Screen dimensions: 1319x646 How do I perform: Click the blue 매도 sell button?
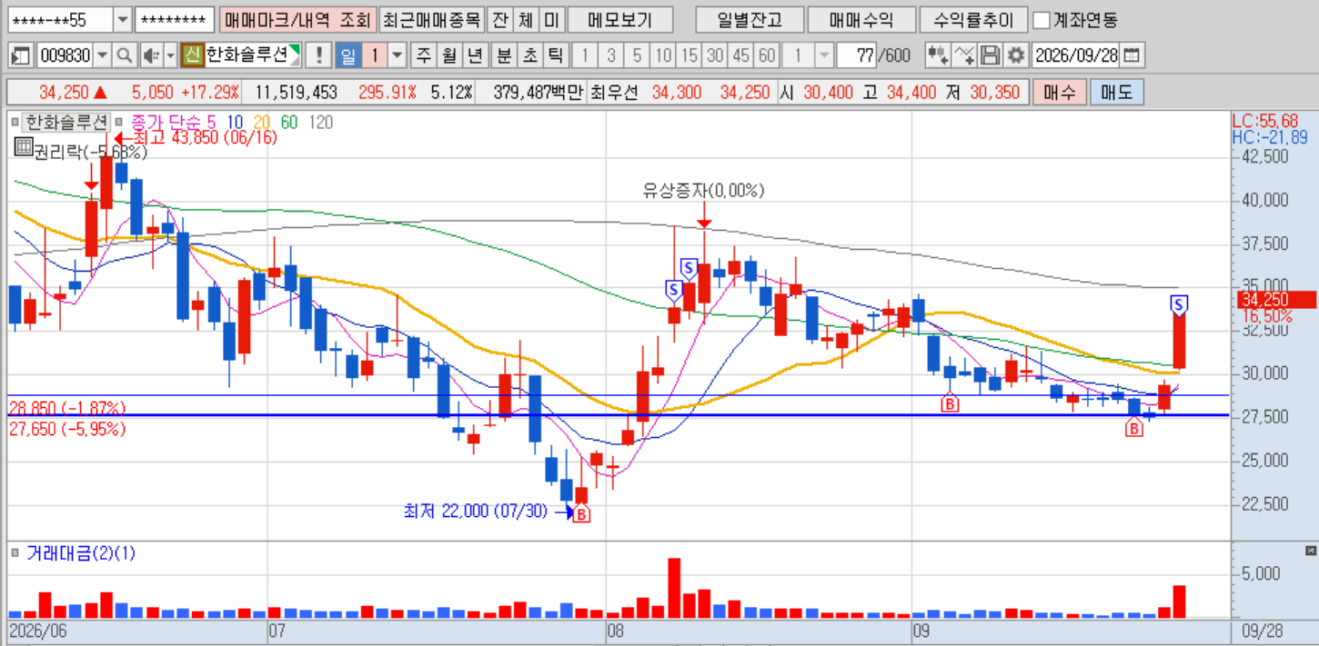click(1115, 93)
